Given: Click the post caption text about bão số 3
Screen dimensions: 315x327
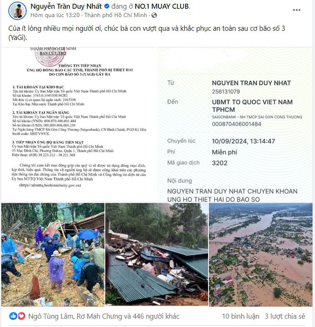Looking at the screenshot, I should pyautogui.click(x=147, y=33).
